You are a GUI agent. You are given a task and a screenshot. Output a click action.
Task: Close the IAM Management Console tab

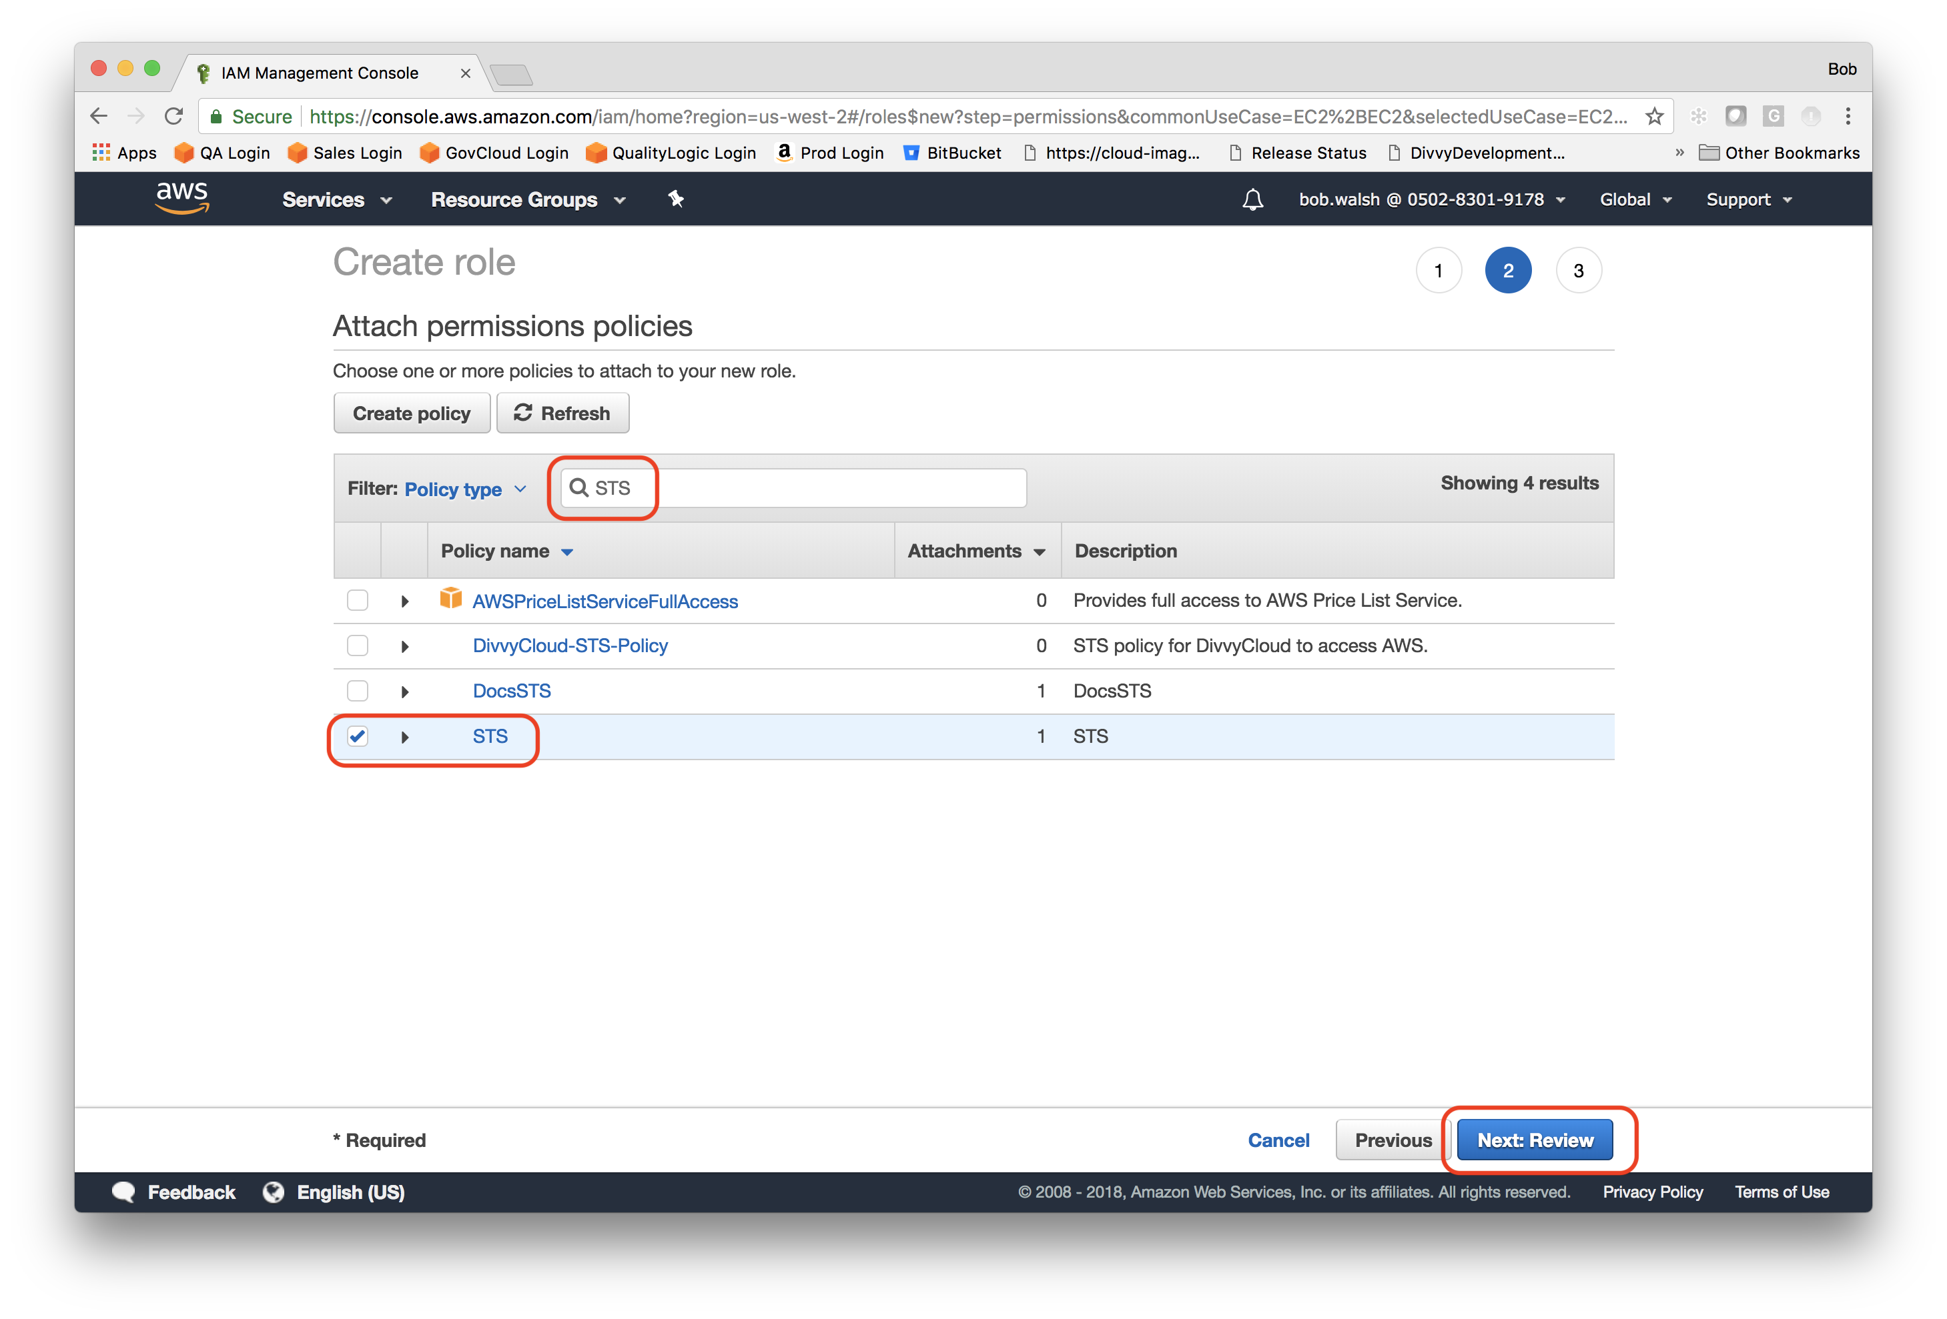[465, 74]
